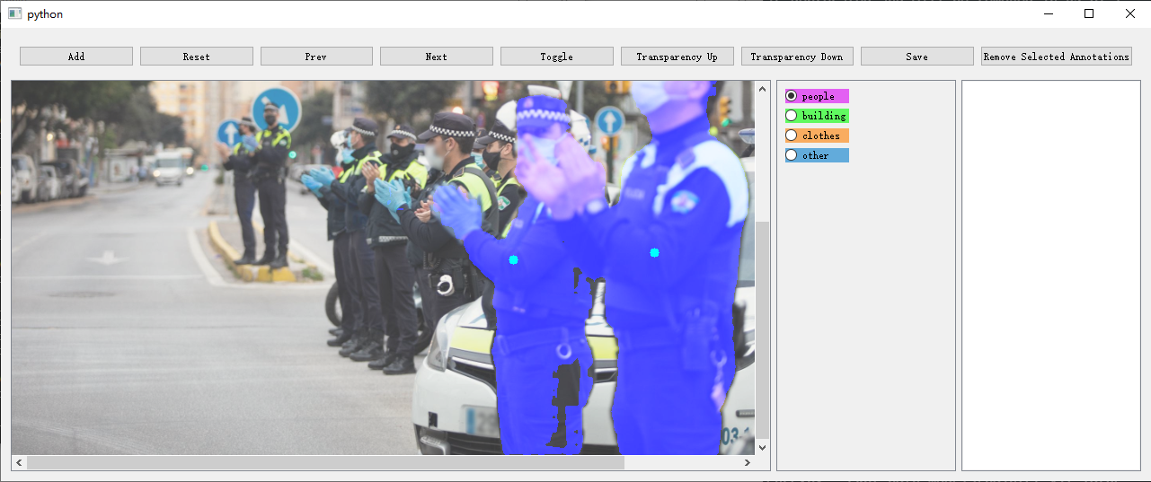The image size is (1151, 482).
Task: Go to previous image with Prev
Action: pos(316,57)
